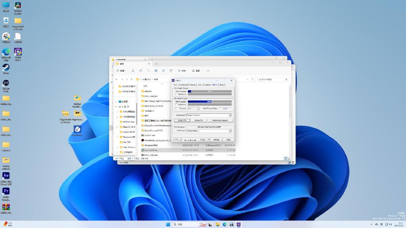Viewport: 406px width, 228px height.
Task: Enable Reference checkbox under CPU Single Thread
Action: pyautogui.click(x=176, y=94)
